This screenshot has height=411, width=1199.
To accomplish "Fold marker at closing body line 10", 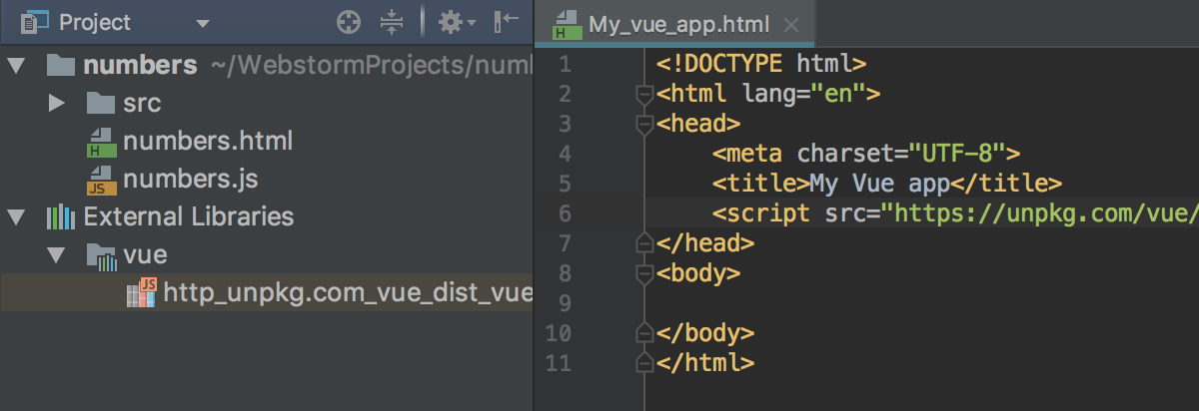I will (x=644, y=332).
